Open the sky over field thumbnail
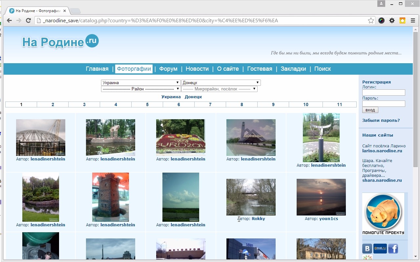The image size is (420, 262). pos(181,197)
